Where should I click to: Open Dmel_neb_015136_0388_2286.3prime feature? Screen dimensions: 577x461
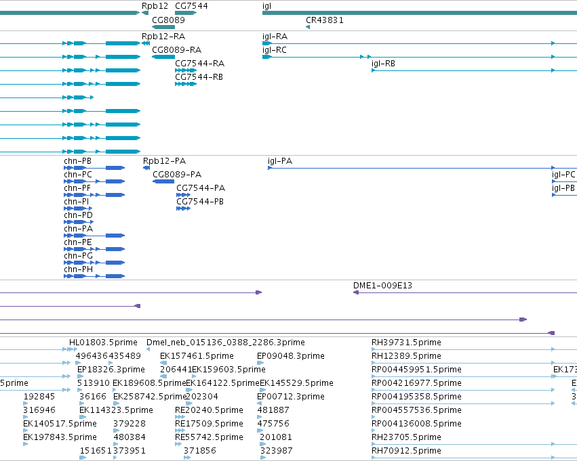pyautogui.click(x=148, y=349)
